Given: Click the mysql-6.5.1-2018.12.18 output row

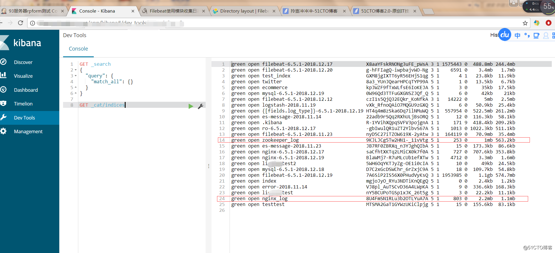Looking at the screenshot, I should [373, 169].
